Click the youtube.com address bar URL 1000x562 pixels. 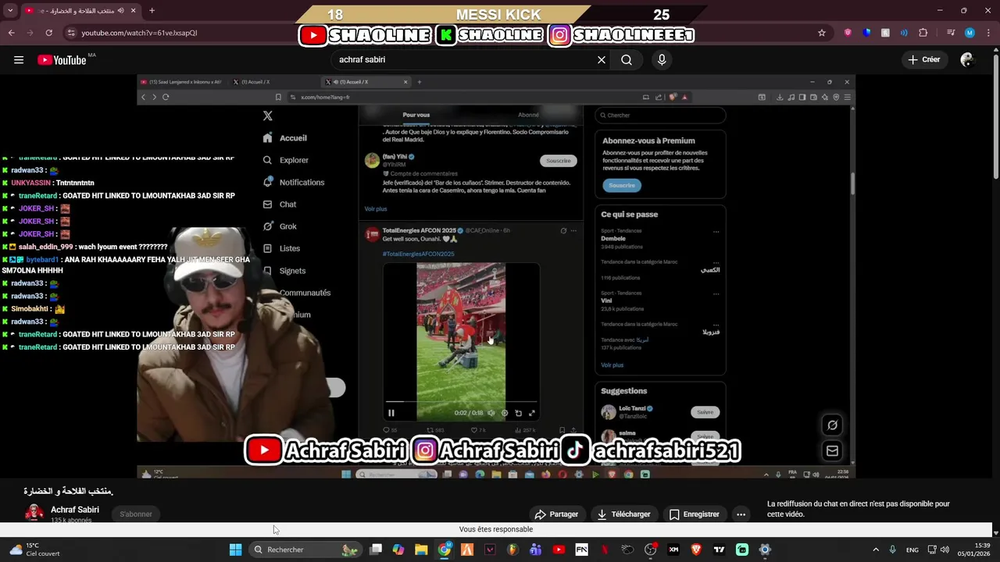(x=139, y=33)
